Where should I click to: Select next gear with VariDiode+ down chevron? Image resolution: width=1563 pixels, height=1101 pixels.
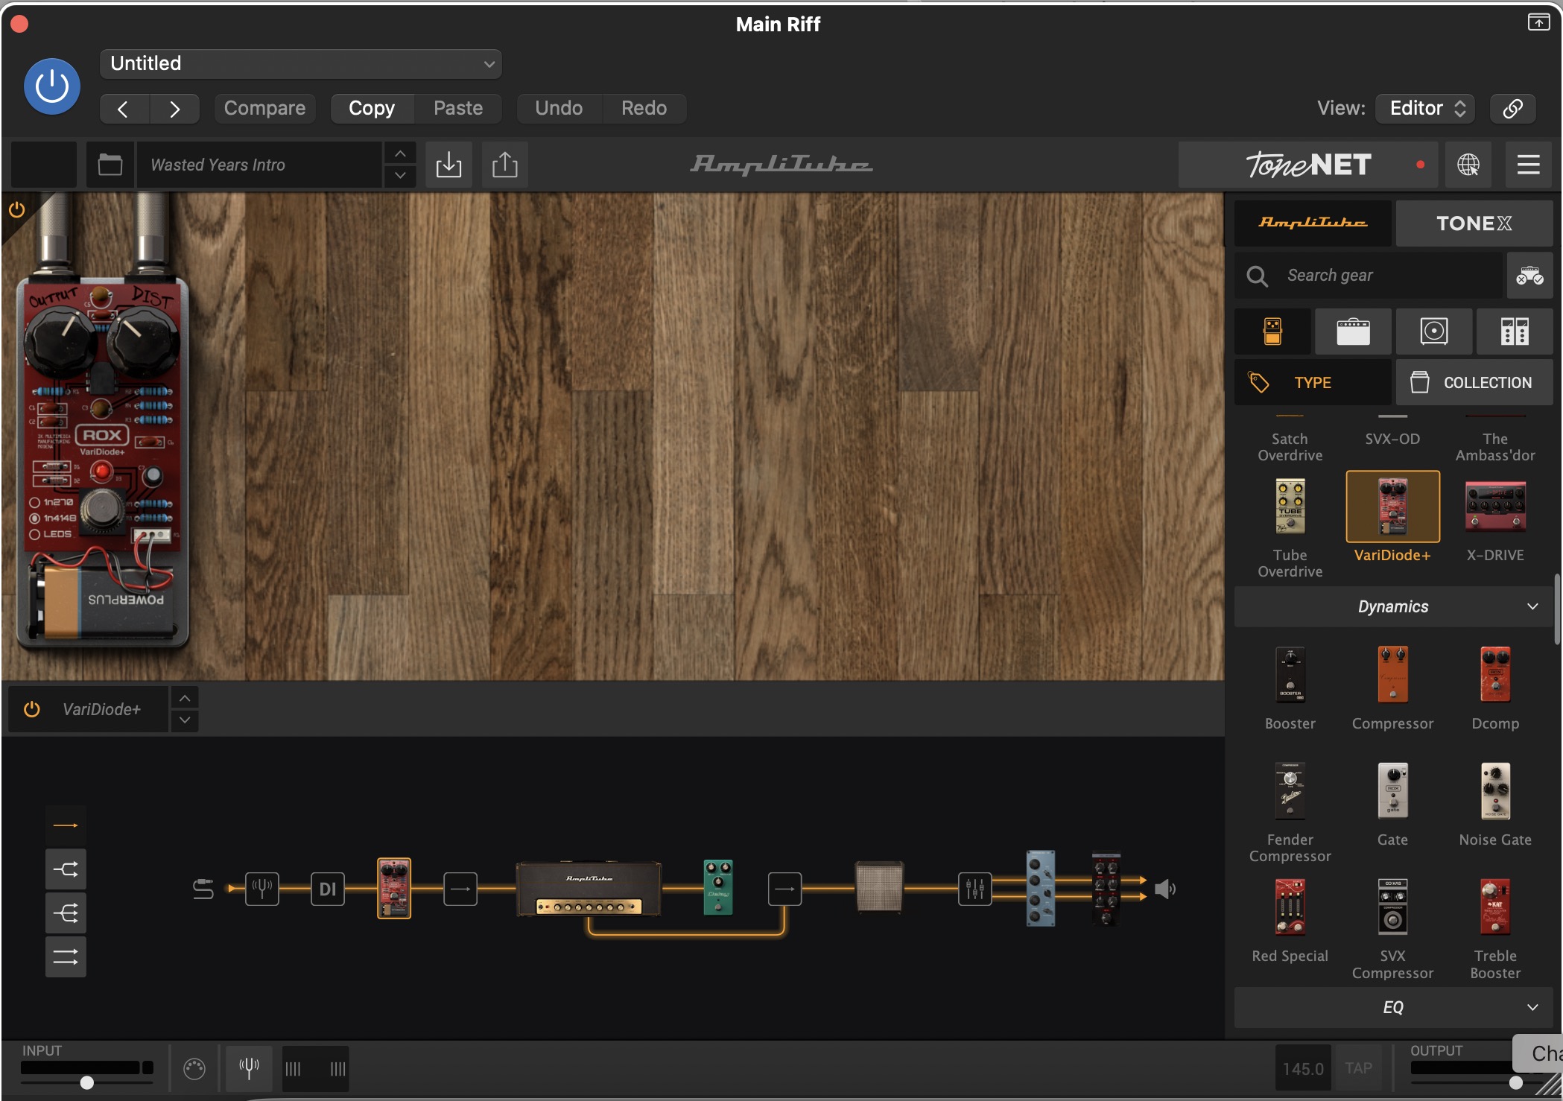click(185, 720)
